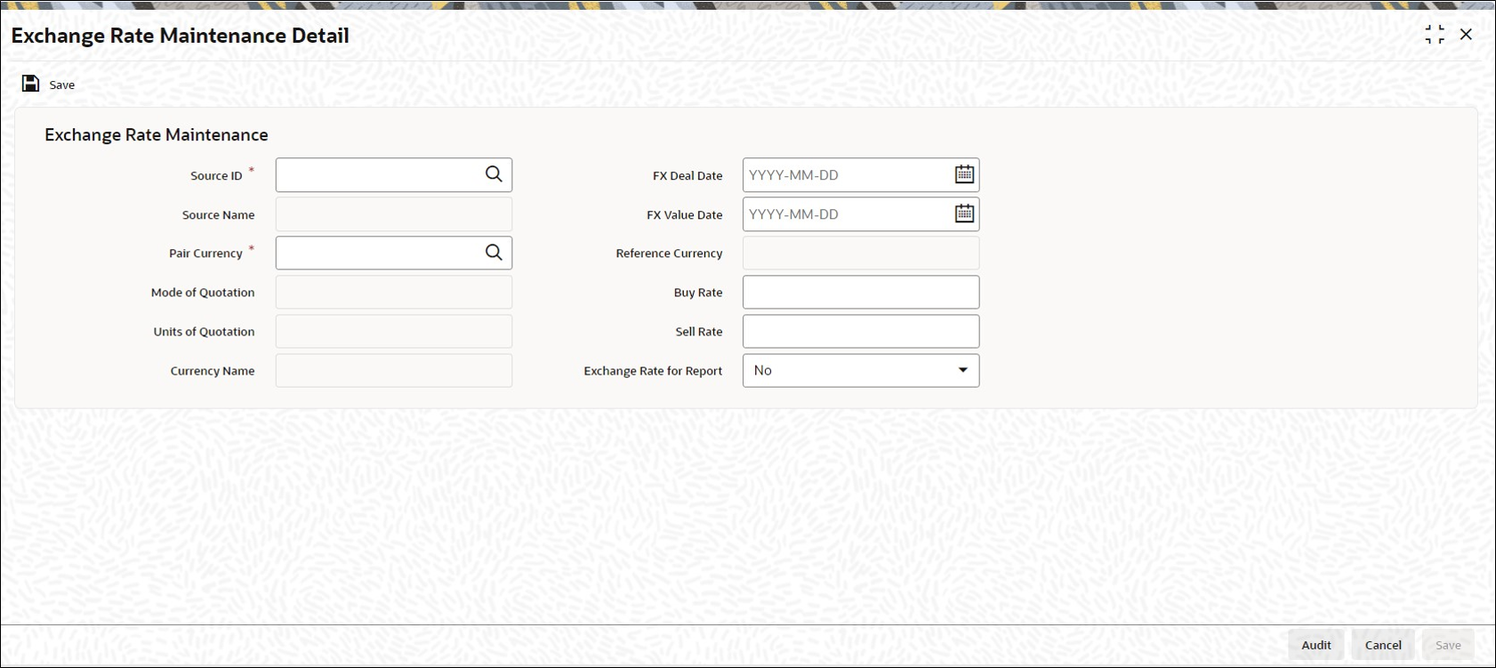Click the Sell Rate input field
The image size is (1496, 668).
click(x=861, y=331)
